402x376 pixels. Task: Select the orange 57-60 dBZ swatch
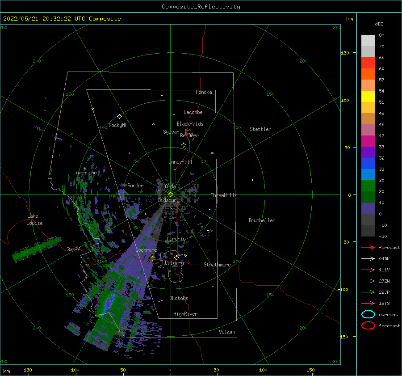pos(368,74)
